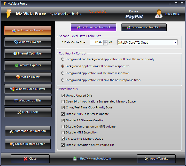The height and width of the screenshot is (166, 186).
Task: Click the tools icon on Apply Tweaks
Action: point(146,159)
